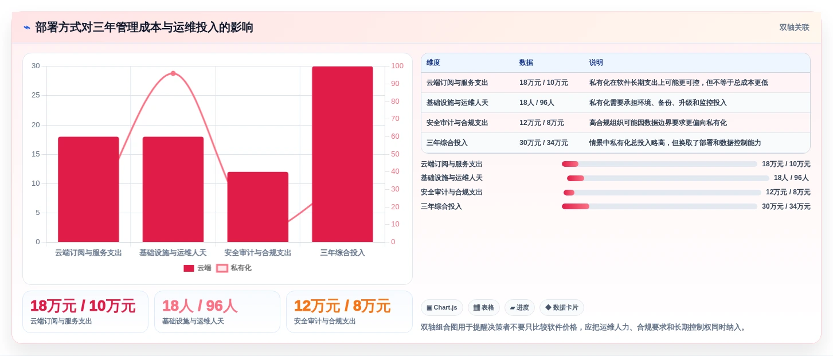The height and width of the screenshot is (356, 833).
Task: Click the right axis value 100
Action: [397, 66]
